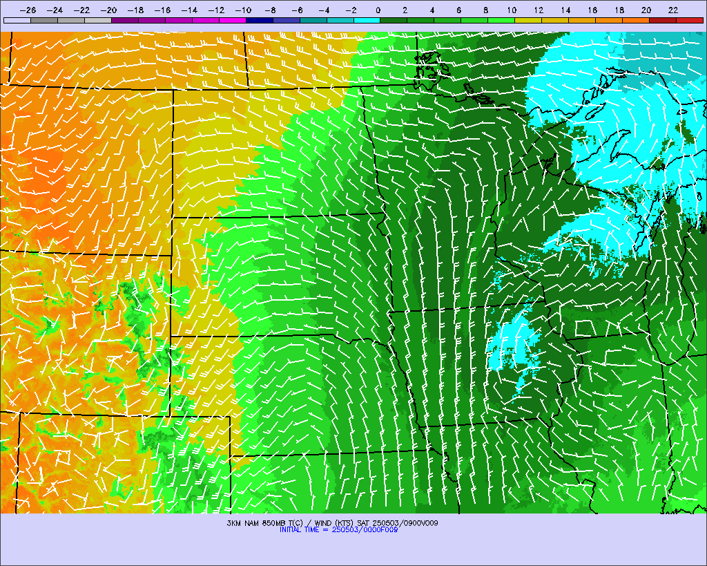
Task: Click the "22" legend label
Action: pyautogui.click(x=673, y=10)
